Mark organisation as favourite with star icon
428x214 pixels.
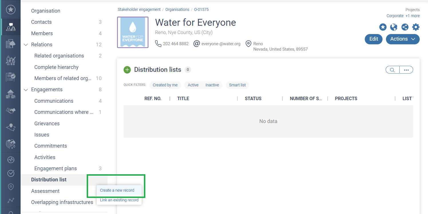point(383,27)
